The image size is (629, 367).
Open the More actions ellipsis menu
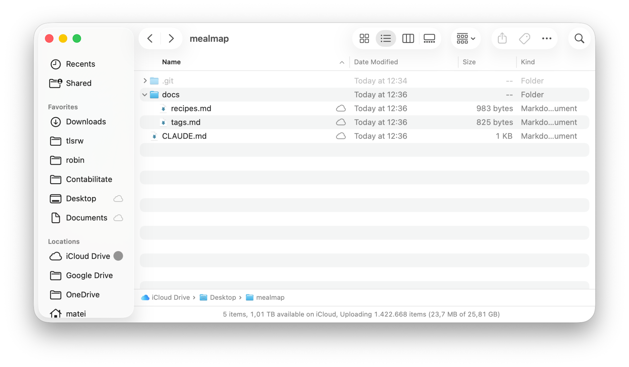pos(547,38)
